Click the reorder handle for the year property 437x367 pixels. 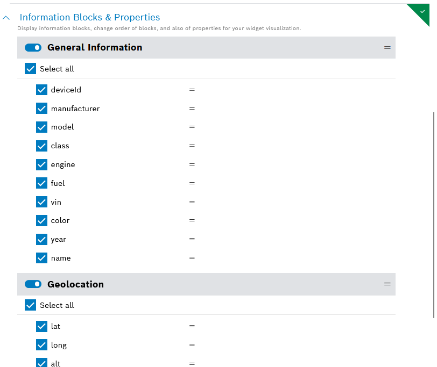tap(192, 239)
